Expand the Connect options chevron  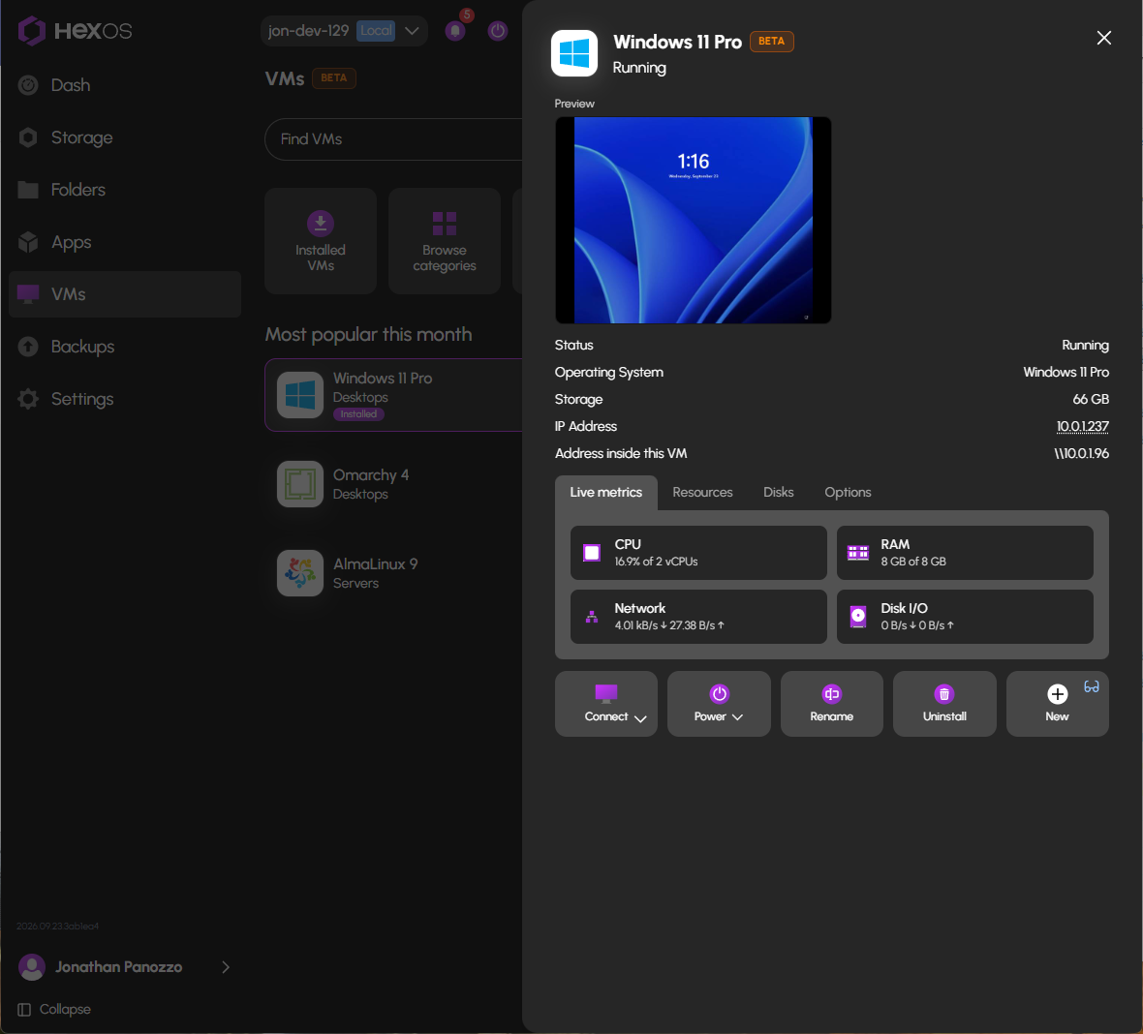(640, 718)
